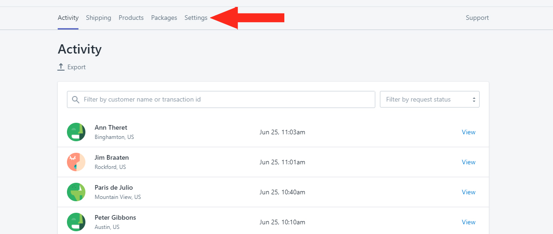Focus the customer name filter field
This screenshot has width=553, height=234.
pyautogui.click(x=221, y=99)
